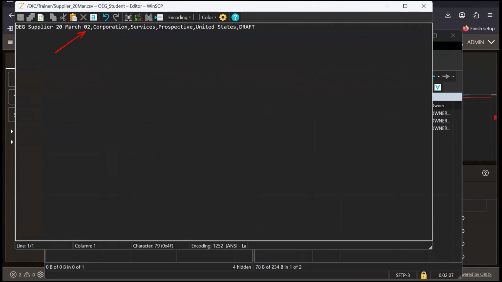Image resolution: width=502 pixels, height=282 pixels.
Task: Open Help with the blue question mark icon
Action: [235, 17]
